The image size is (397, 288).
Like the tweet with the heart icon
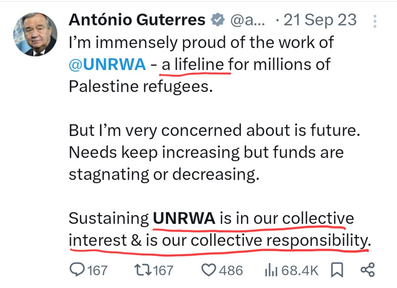(x=210, y=270)
